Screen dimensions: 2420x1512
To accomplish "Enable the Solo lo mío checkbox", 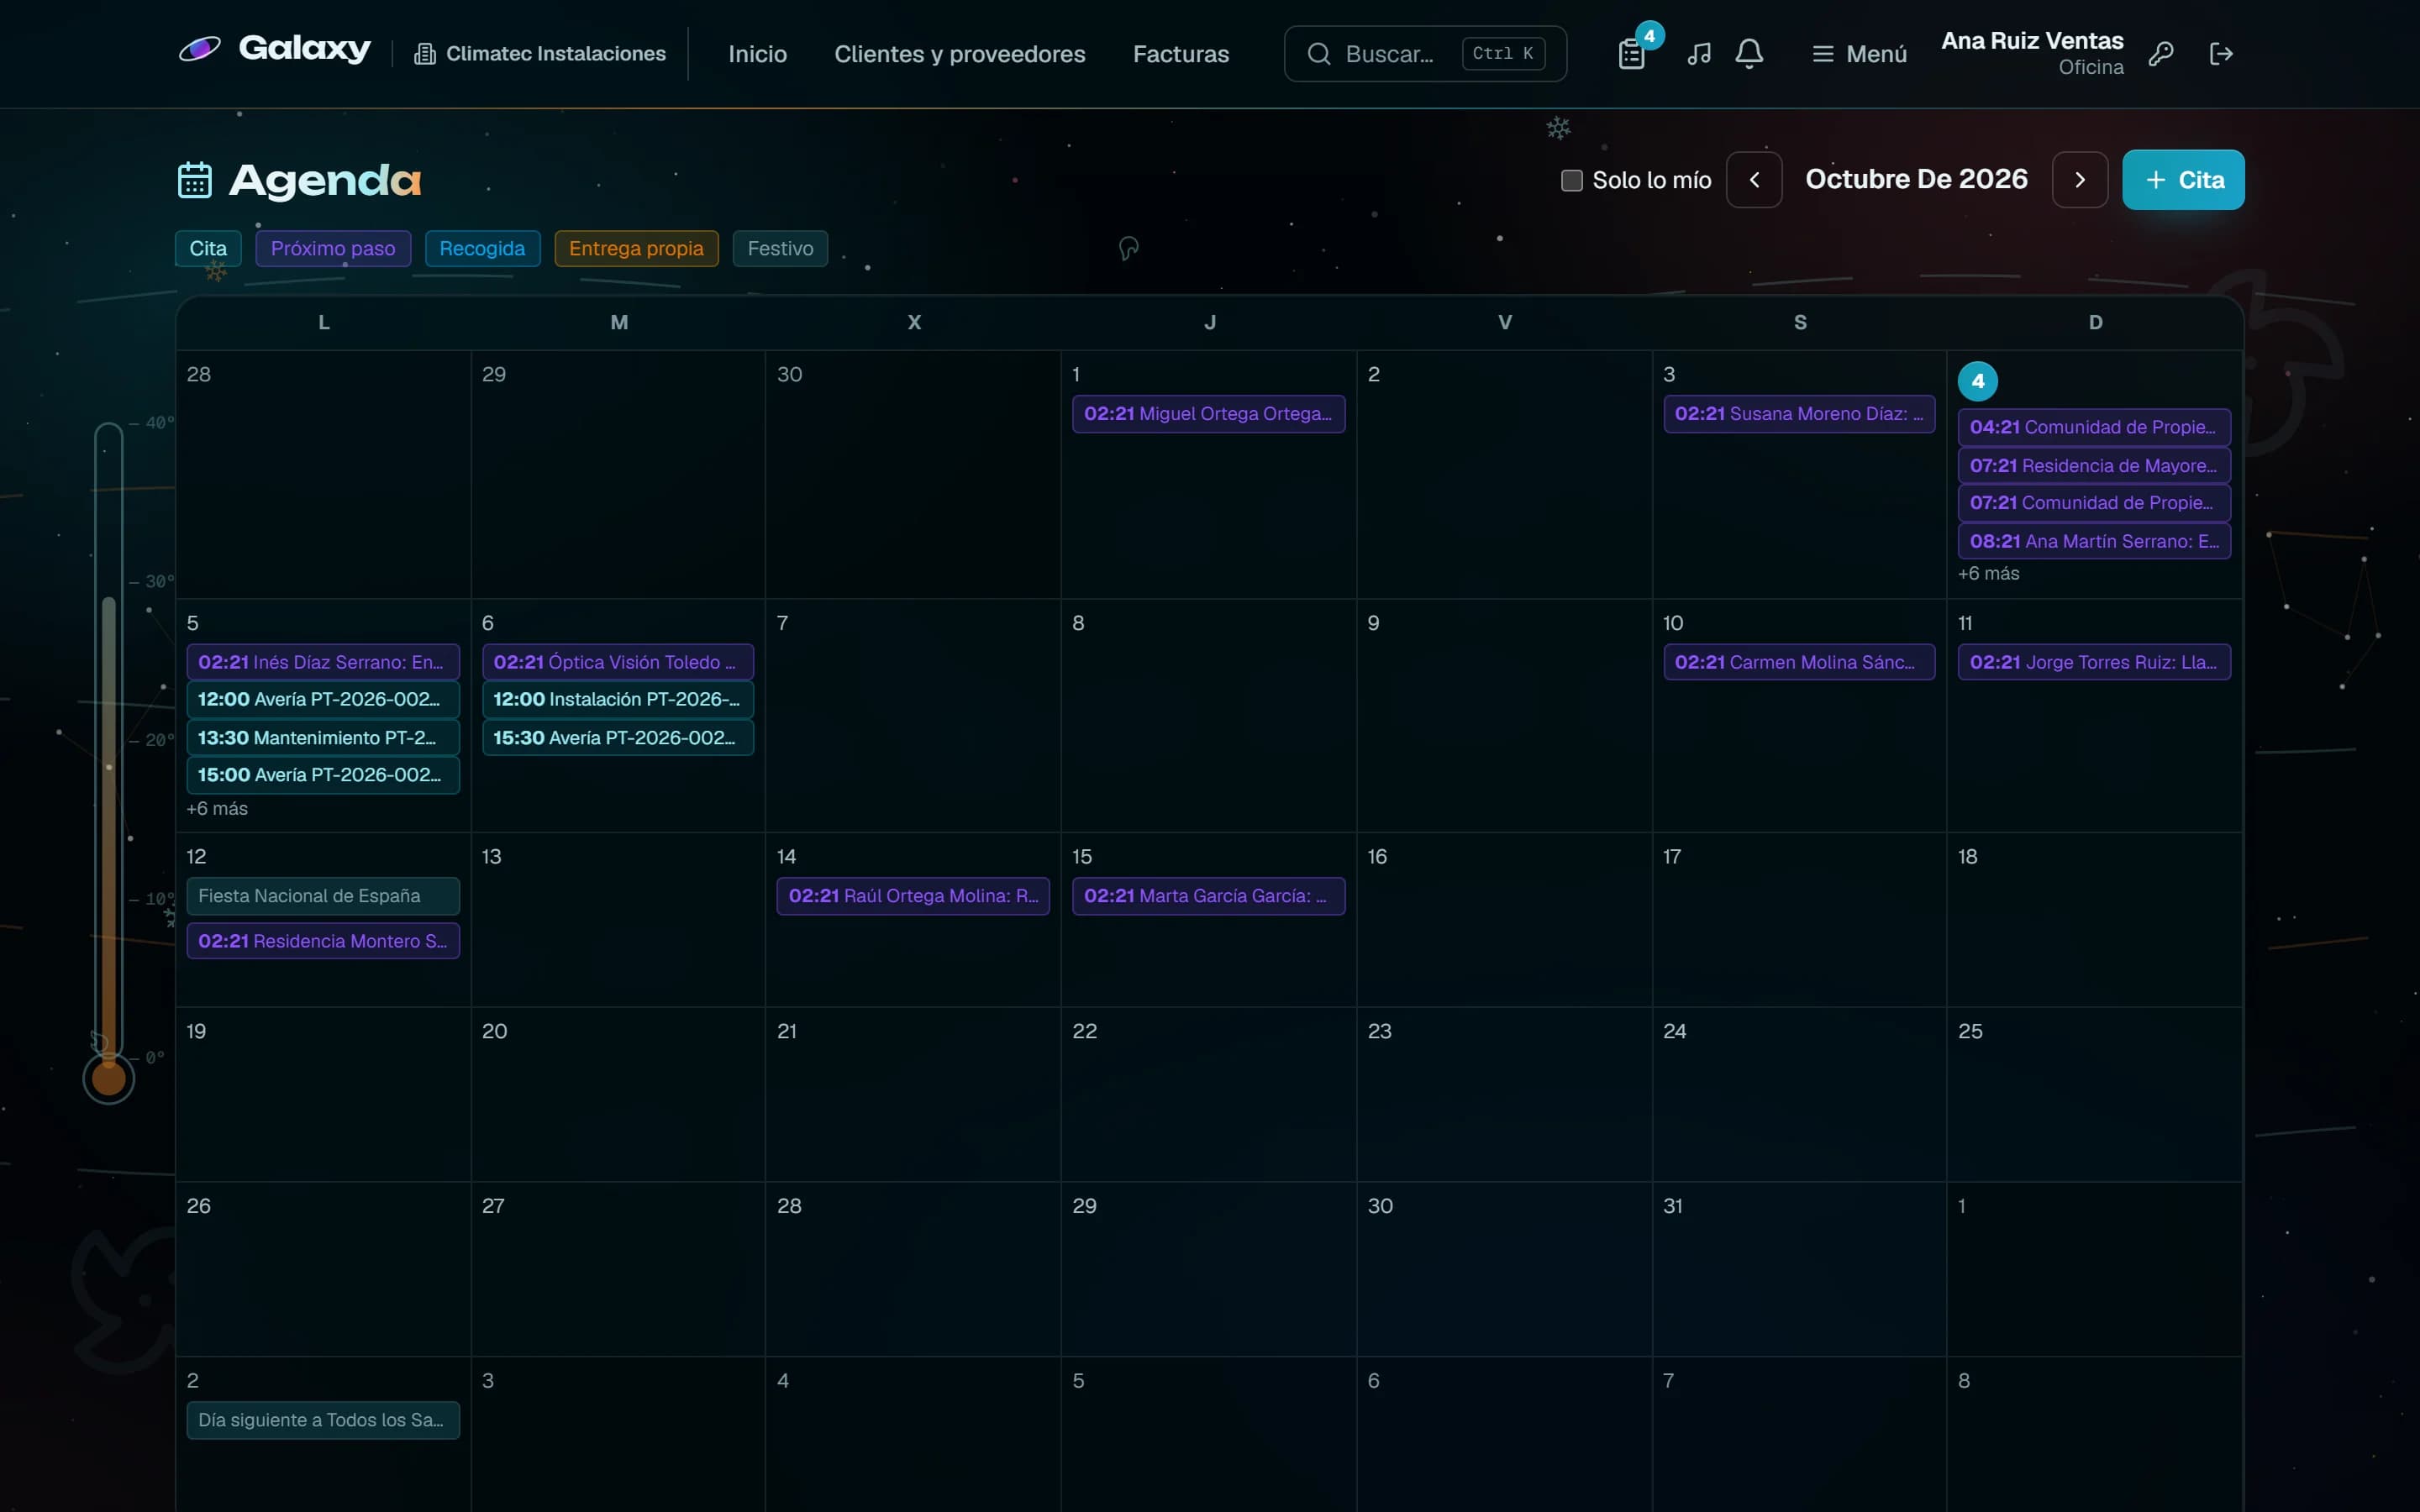I will 1572,180.
